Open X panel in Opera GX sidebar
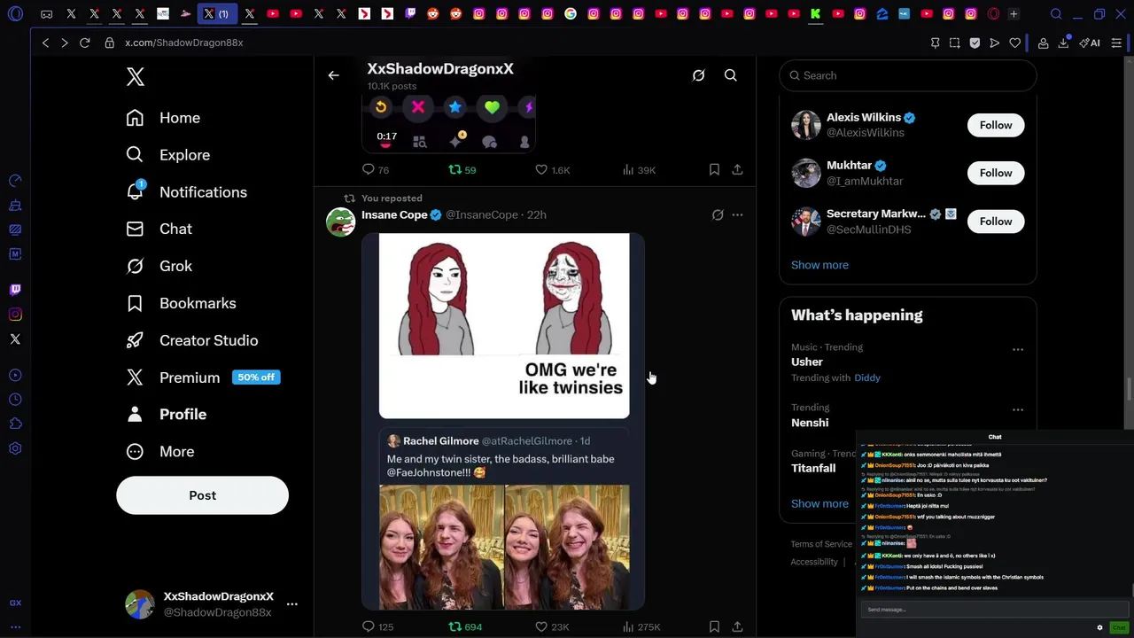The image size is (1134, 638). 15,339
